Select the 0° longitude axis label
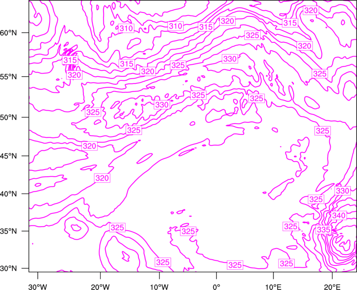The width and height of the screenshot is (357, 290). pyautogui.click(x=216, y=287)
